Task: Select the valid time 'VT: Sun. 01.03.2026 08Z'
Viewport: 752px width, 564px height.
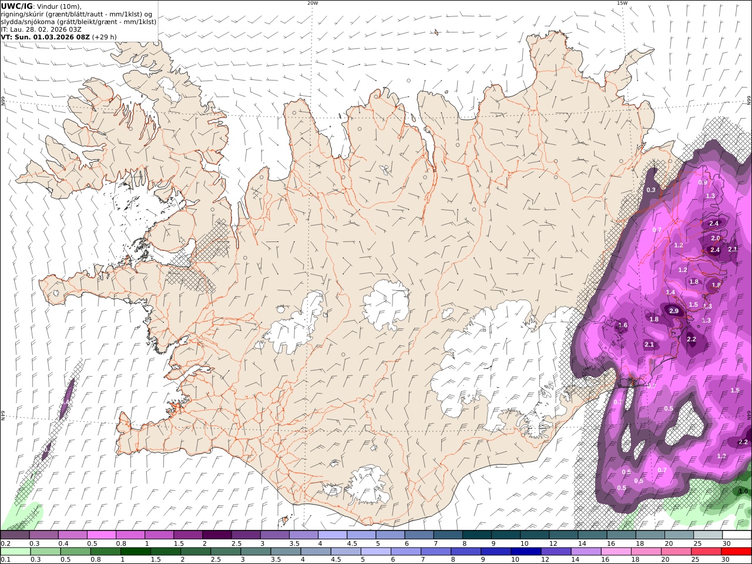Action: [45, 36]
